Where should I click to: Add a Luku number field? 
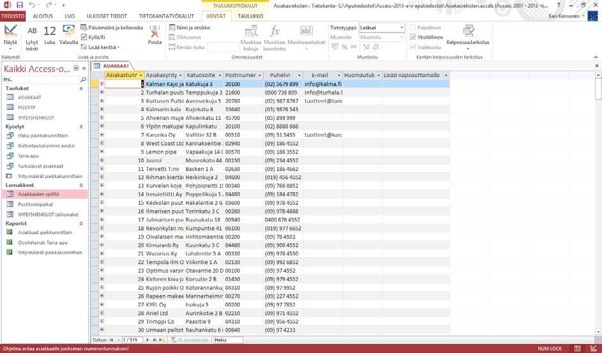tap(50, 35)
